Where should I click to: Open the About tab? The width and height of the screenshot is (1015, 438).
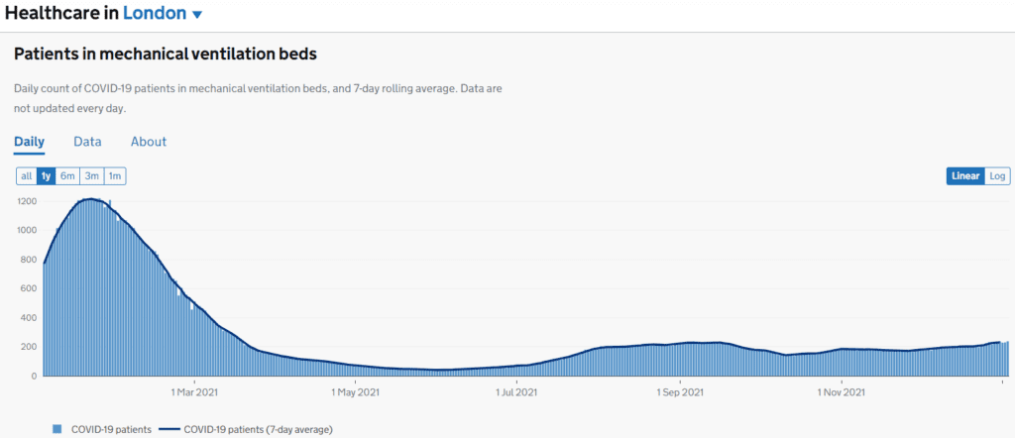tap(149, 142)
